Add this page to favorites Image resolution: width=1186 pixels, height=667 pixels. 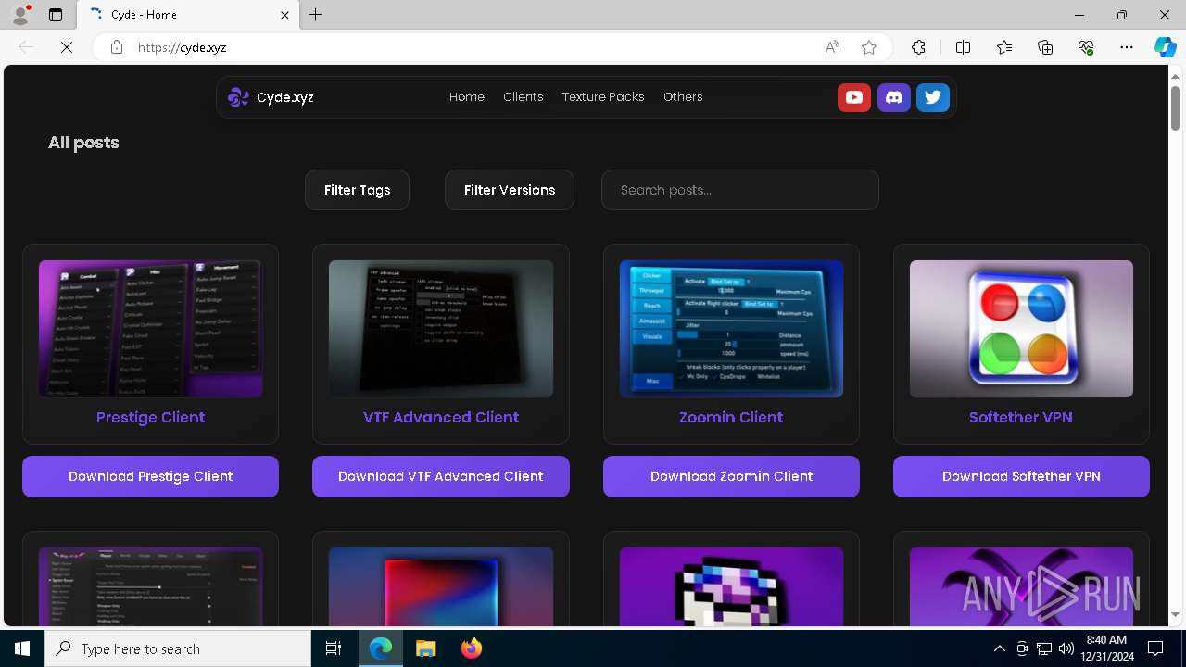(869, 47)
